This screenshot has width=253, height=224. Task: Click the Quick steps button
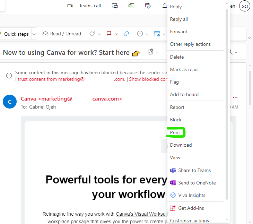coord(16,34)
